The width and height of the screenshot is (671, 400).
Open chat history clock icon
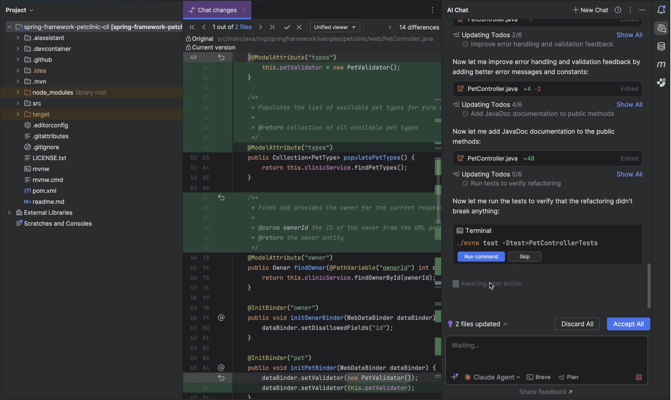pyautogui.click(x=618, y=10)
